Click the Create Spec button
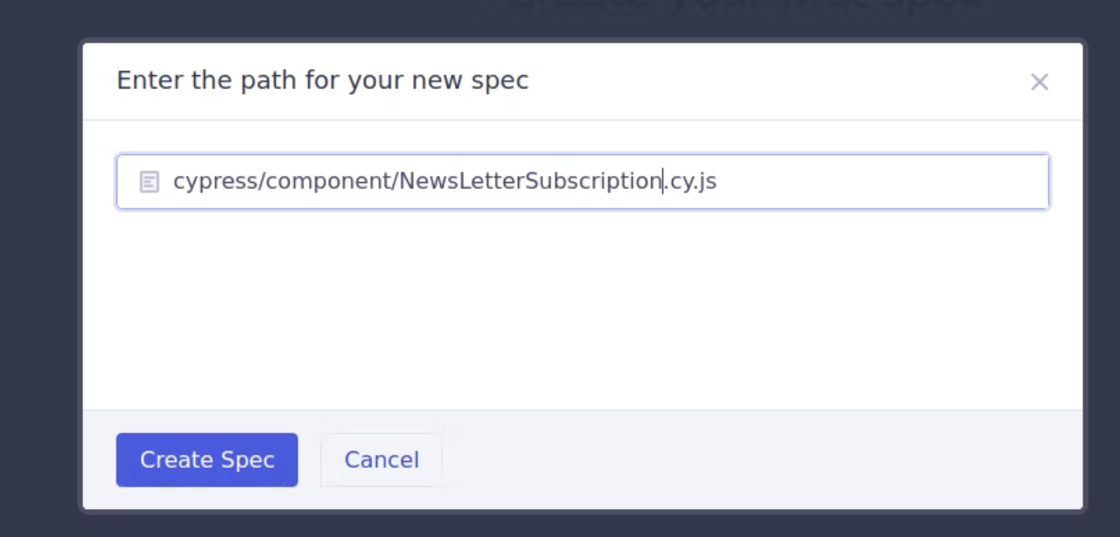The height and width of the screenshot is (537, 1120). pyautogui.click(x=206, y=460)
